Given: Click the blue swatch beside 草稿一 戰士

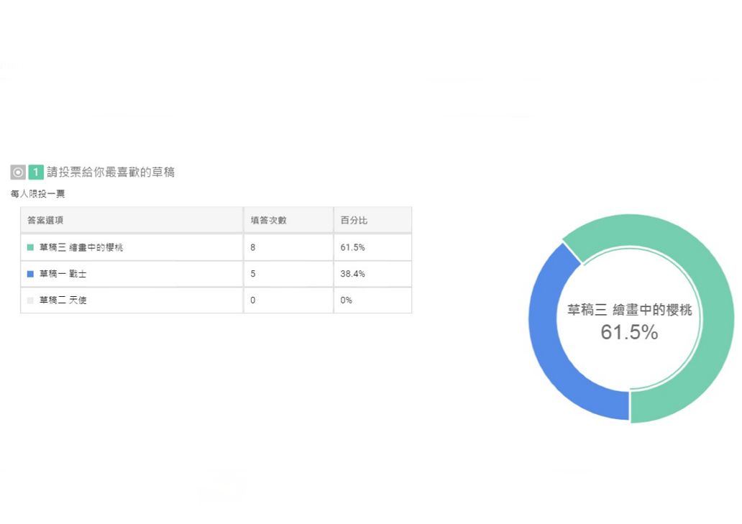Looking at the screenshot, I should pyautogui.click(x=30, y=274).
